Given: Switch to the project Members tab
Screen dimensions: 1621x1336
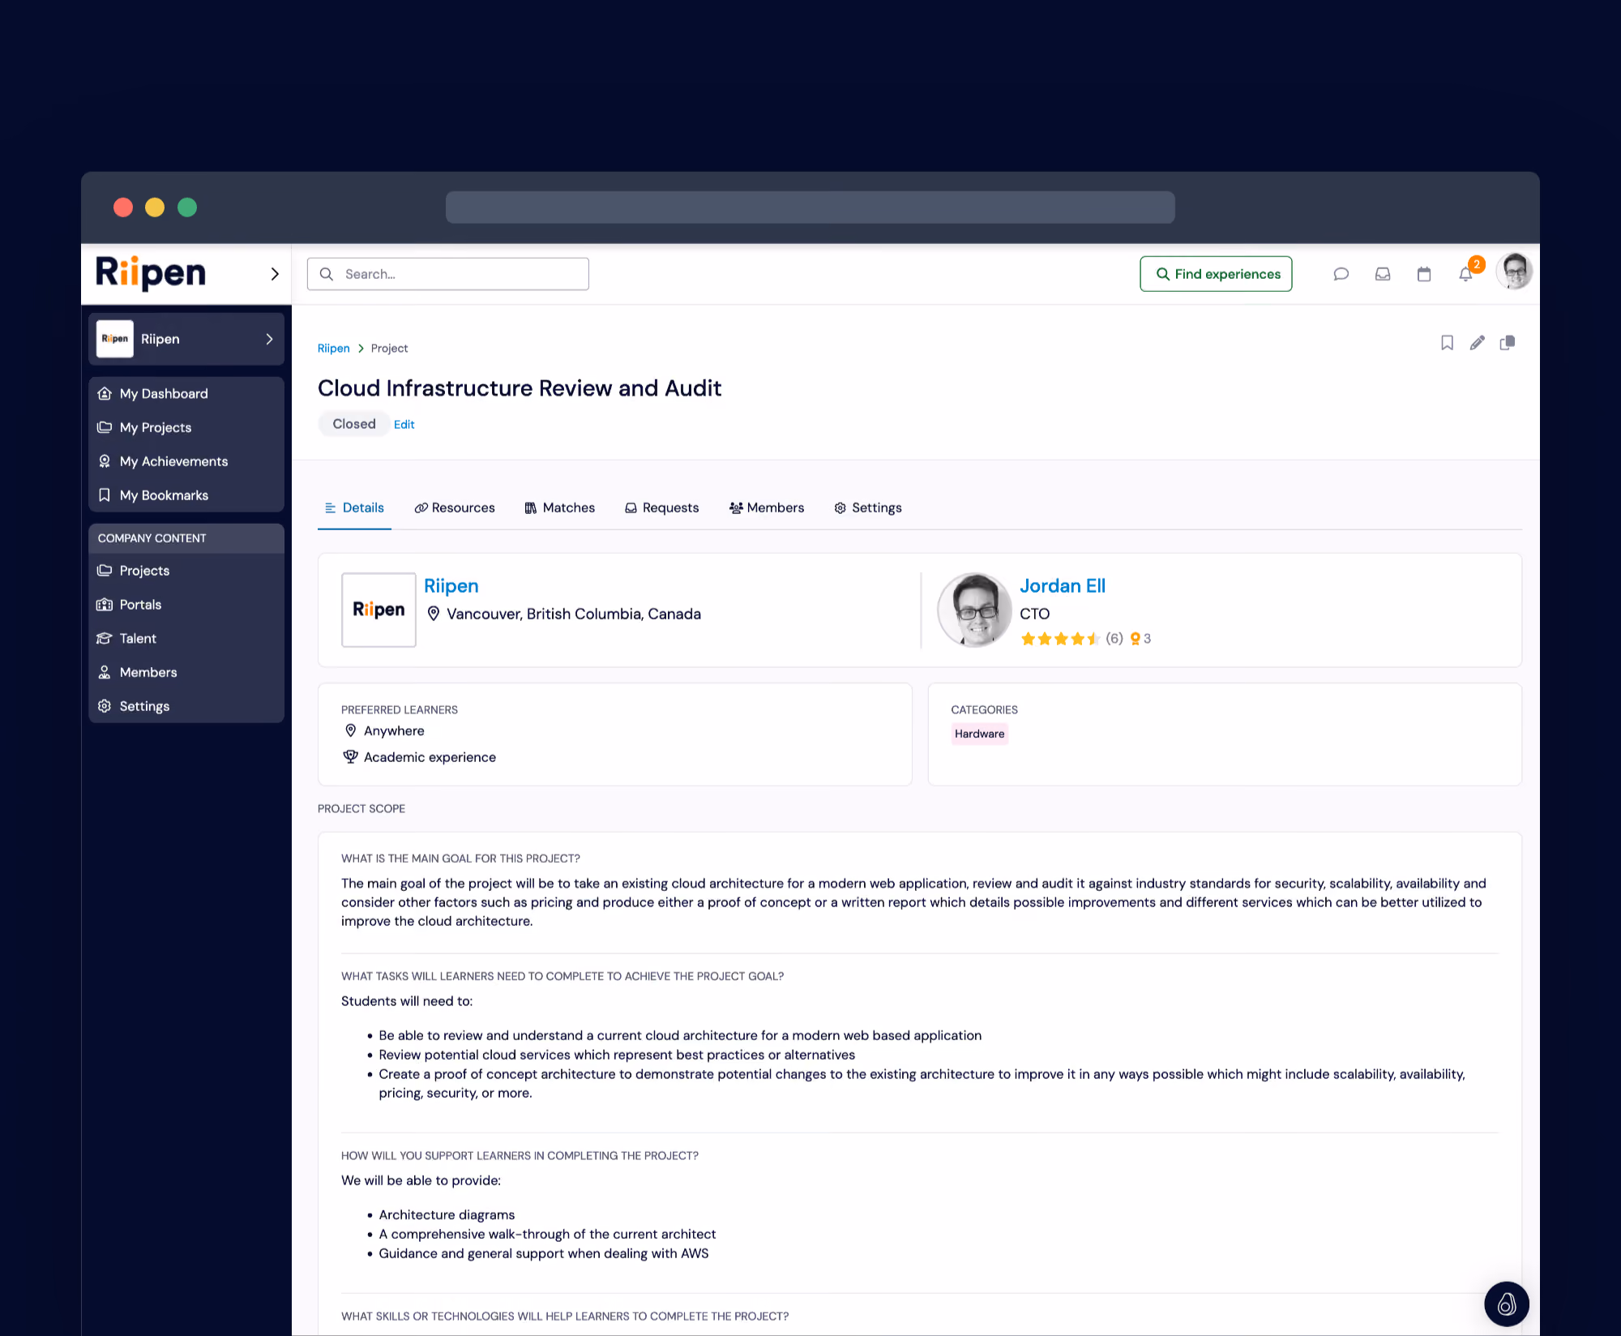Looking at the screenshot, I should [767, 507].
